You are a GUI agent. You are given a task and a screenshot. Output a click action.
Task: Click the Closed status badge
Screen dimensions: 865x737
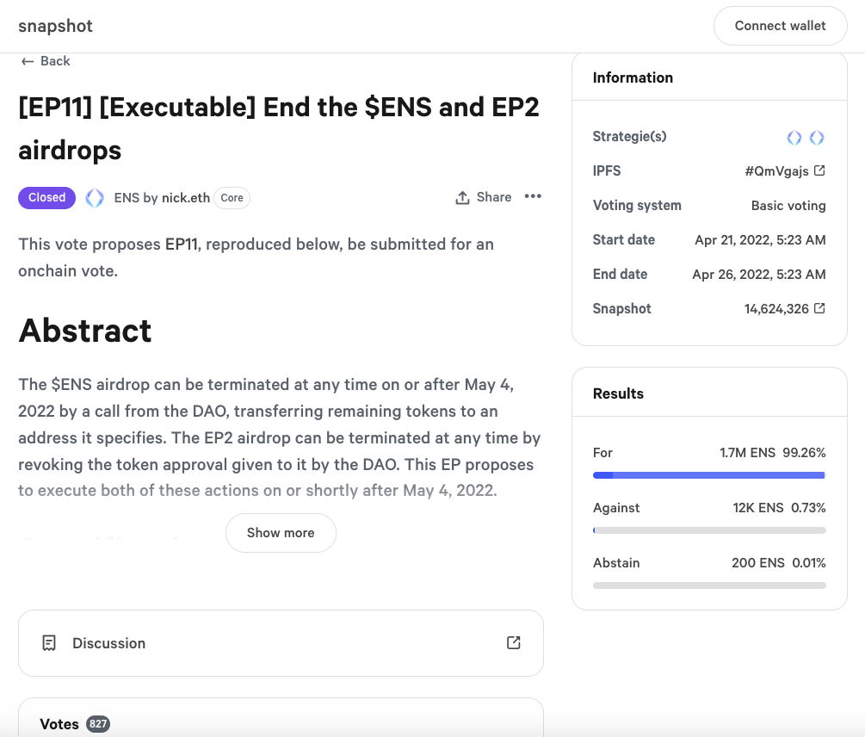46,197
